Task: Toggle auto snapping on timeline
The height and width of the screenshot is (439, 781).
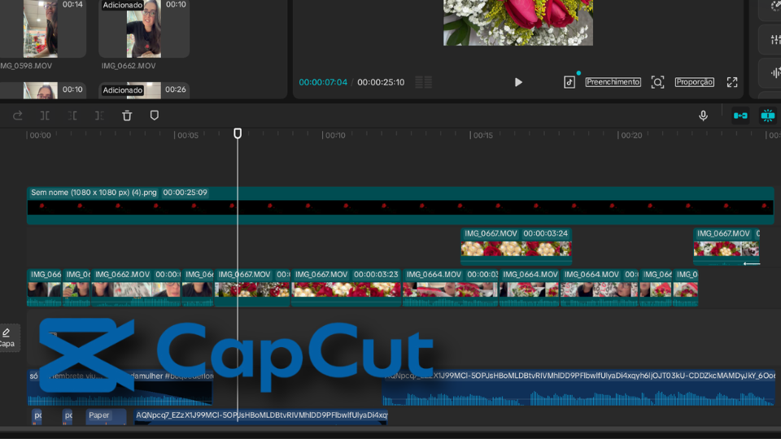Action: coord(767,115)
